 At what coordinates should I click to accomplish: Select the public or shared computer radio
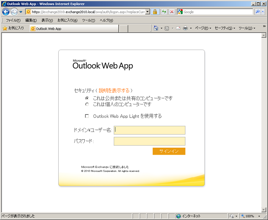point(87,98)
